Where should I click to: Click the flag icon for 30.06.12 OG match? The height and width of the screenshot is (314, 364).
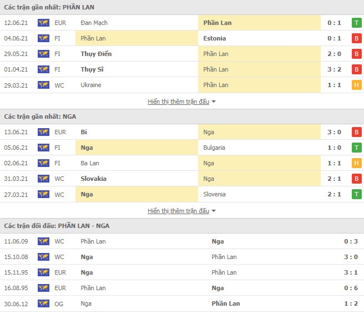click(43, 303)
